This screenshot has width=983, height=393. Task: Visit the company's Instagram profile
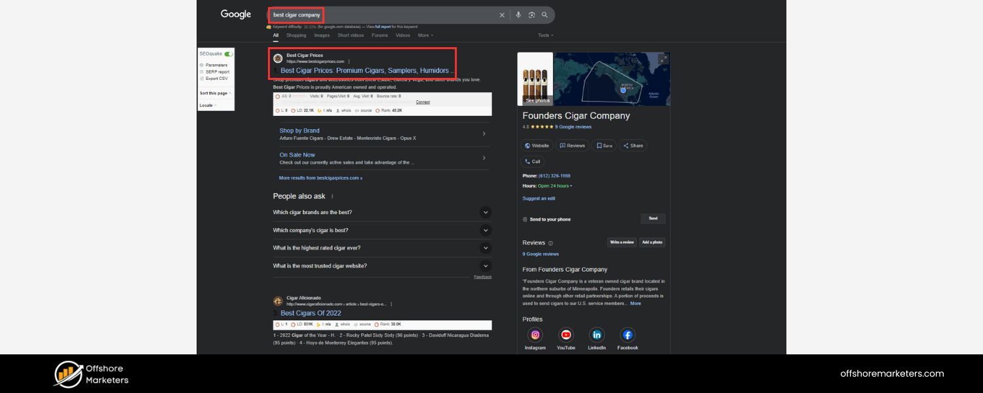(535, 335)
